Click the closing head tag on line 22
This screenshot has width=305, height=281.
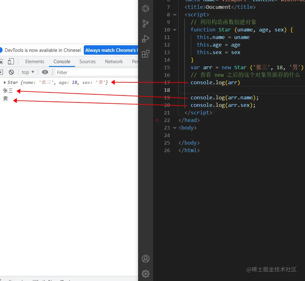tap(189, 120)
